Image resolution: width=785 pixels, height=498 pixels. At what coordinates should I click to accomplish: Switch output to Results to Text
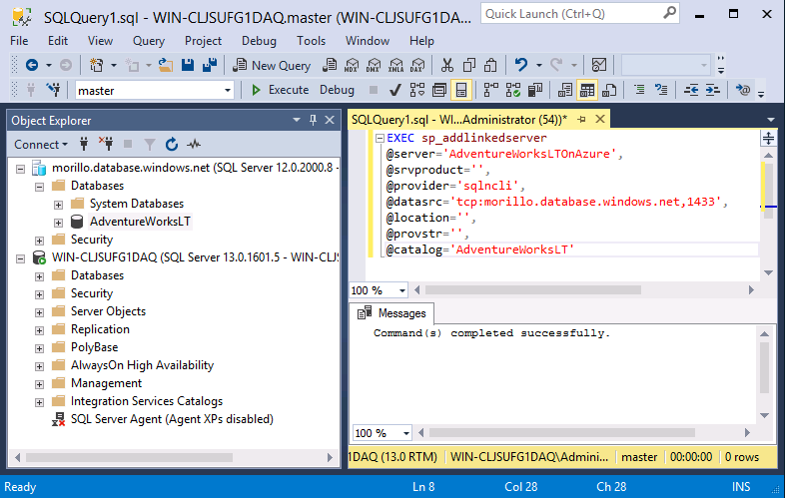pos(564,90)
